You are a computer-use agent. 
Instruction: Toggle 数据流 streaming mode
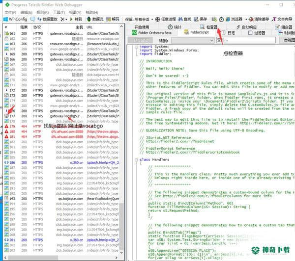point(95,19)
